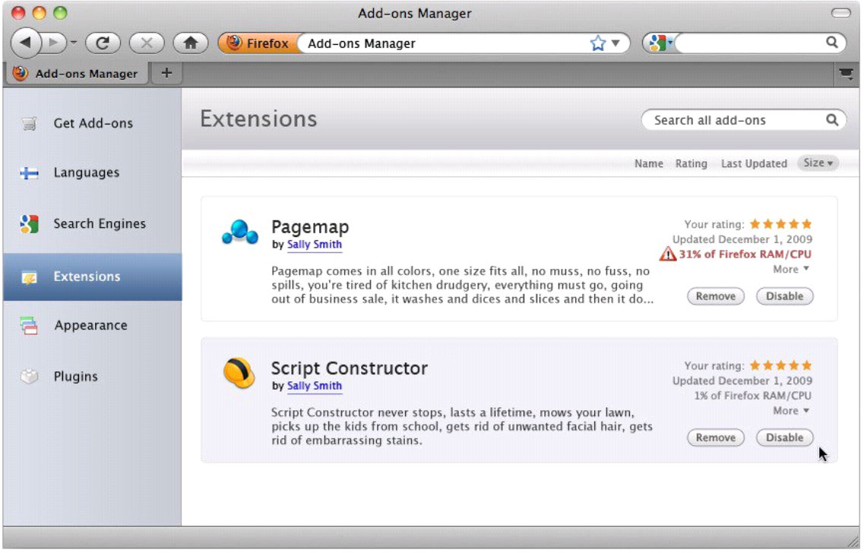864x553 pixels.
Task: Focus the Search all add-ons field
Action: [x=729, y=120]
